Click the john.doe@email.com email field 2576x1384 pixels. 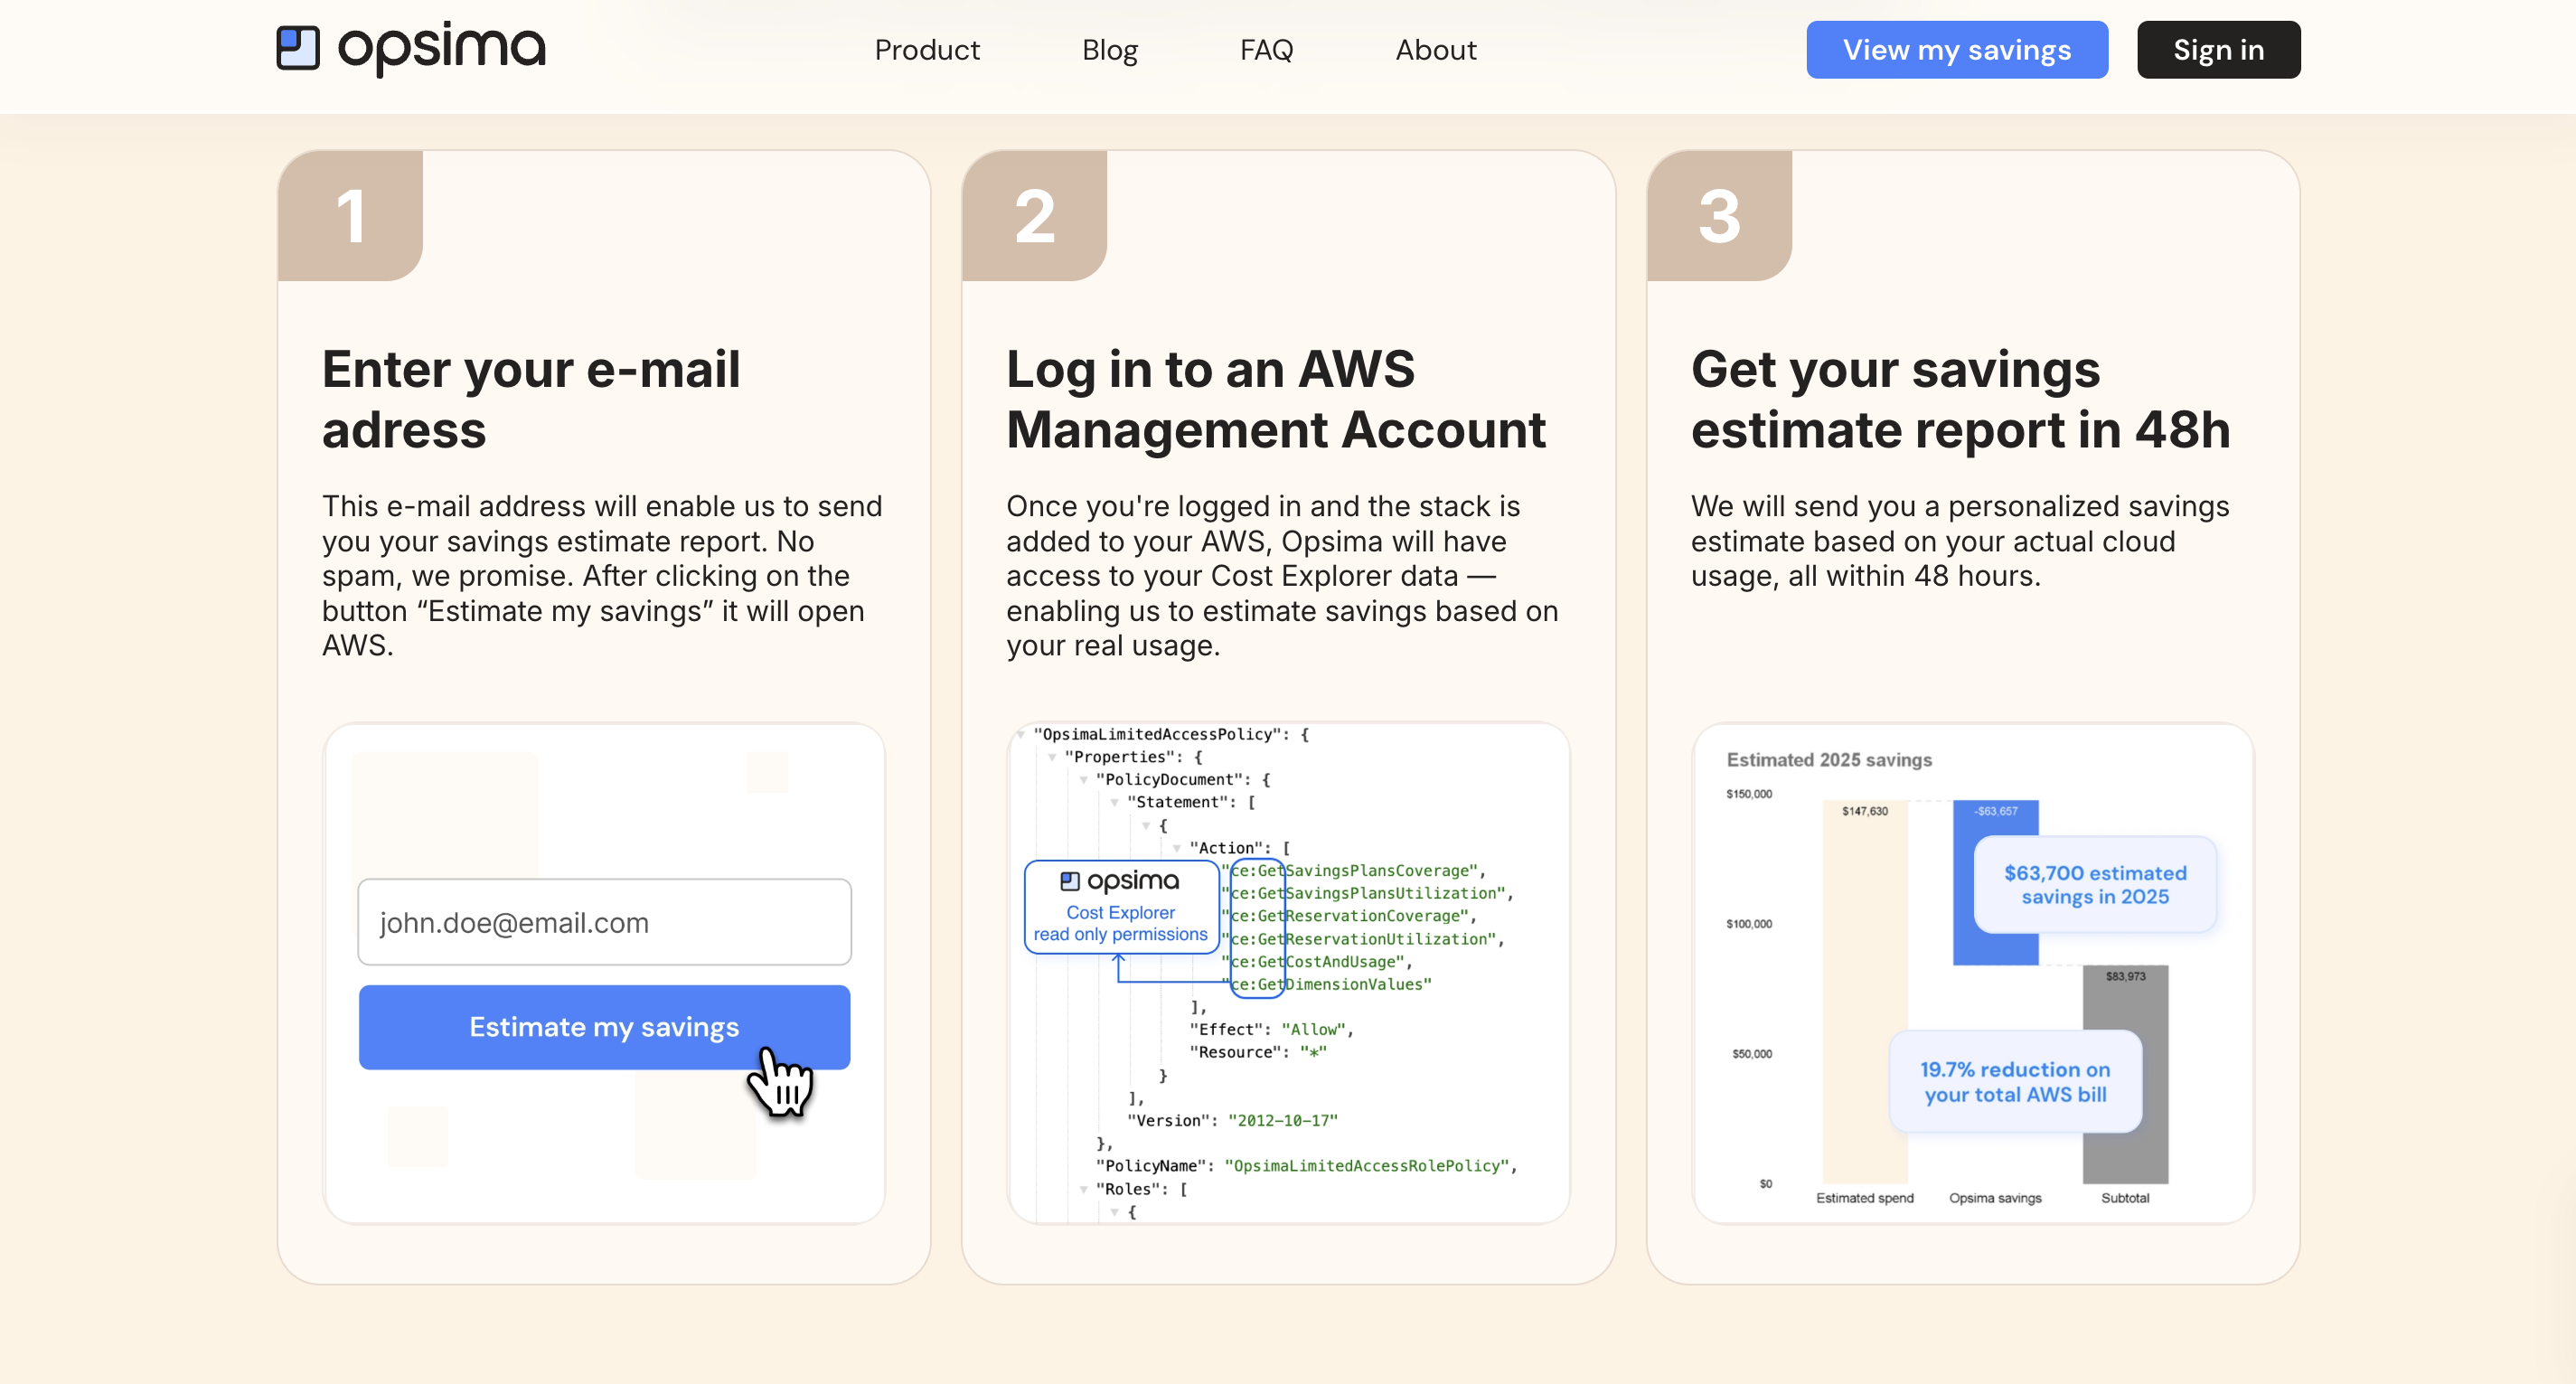(x=604, y=922)
